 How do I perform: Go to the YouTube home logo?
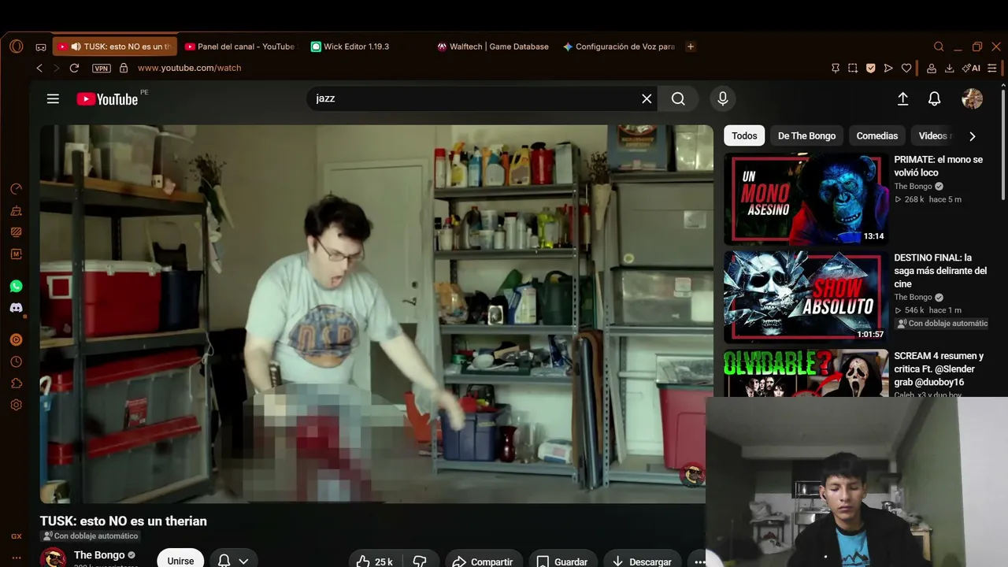click(x=108, y=98)
